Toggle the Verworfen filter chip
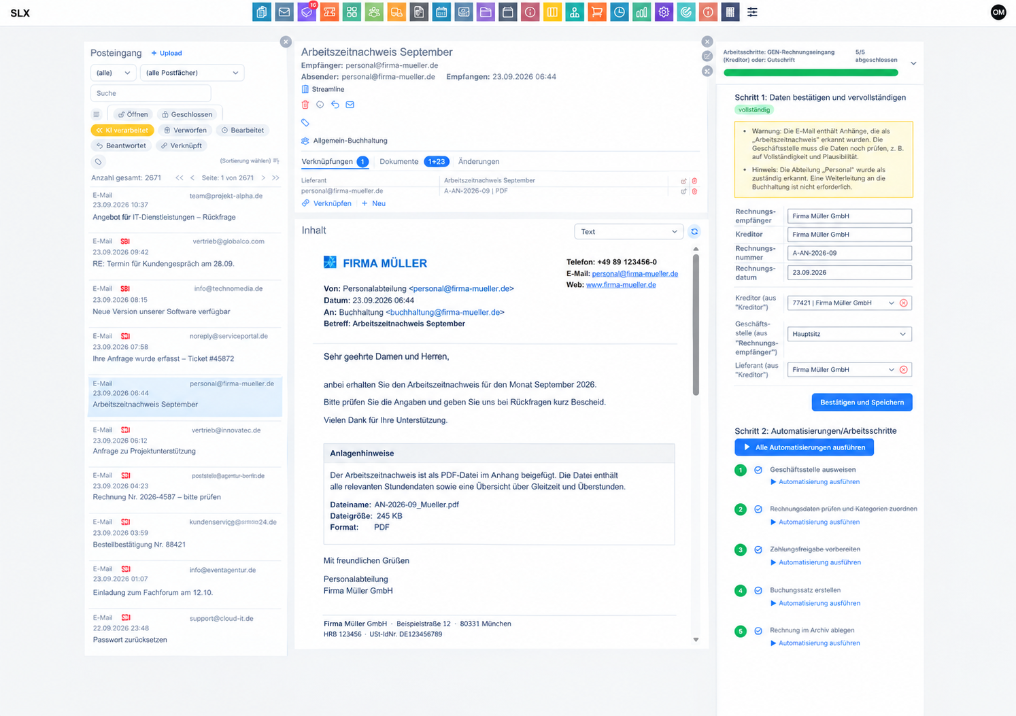This screenshot has height=716, width=1016. (185, 130)
